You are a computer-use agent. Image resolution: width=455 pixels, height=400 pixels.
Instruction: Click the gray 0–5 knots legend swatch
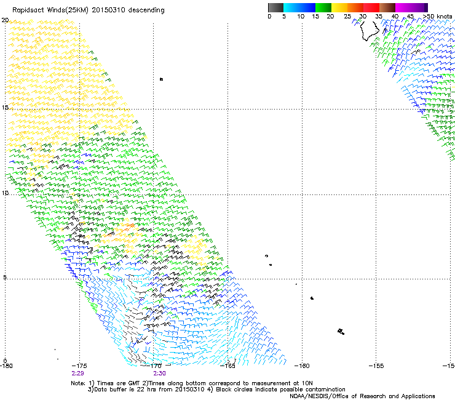click(x=275, y=7)
